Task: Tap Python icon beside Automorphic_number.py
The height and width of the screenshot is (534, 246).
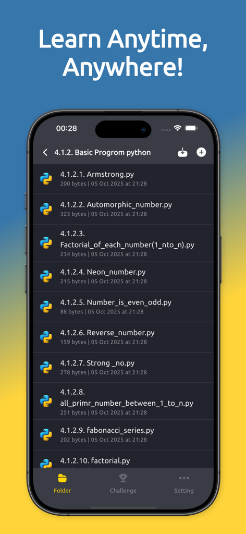Action: pos(46,209)
